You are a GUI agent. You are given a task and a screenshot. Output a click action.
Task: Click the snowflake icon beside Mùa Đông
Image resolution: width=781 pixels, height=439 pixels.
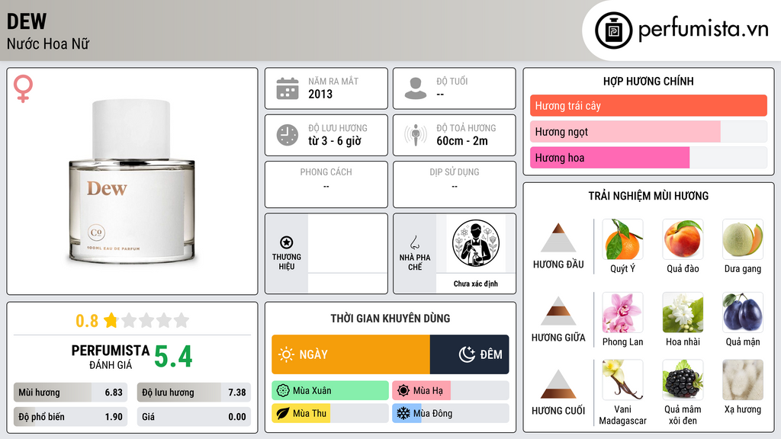coord(403,413)
